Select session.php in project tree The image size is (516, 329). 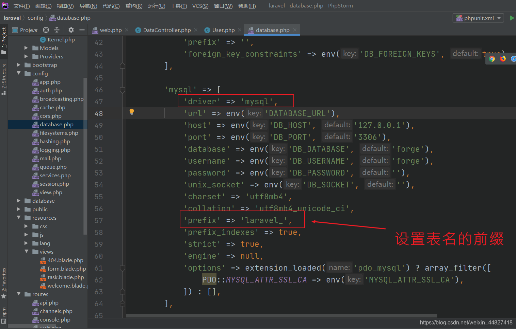tap(51, 184)
